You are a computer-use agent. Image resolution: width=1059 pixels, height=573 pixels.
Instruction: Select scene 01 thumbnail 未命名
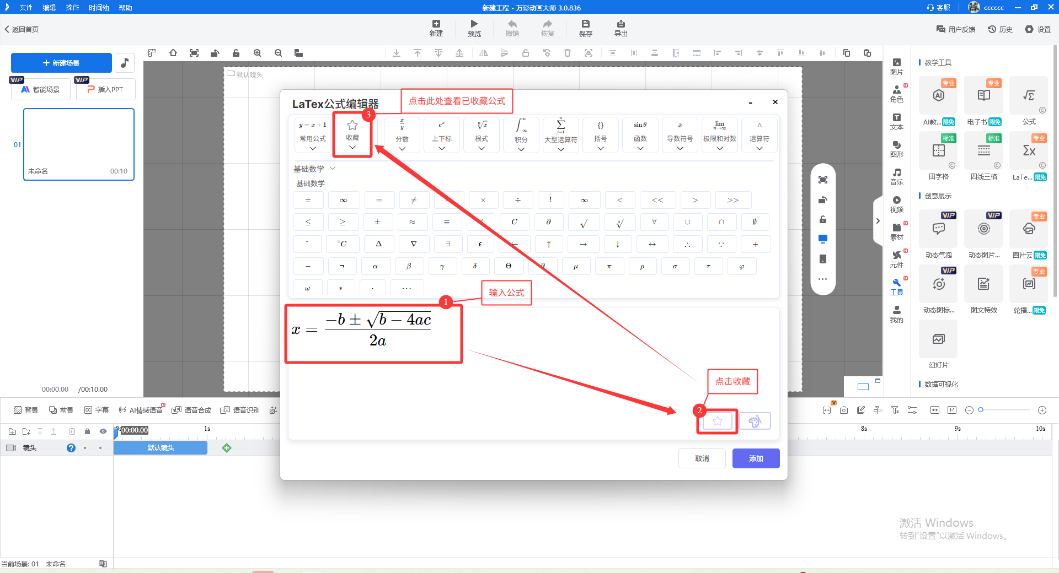tap(79, 144)
